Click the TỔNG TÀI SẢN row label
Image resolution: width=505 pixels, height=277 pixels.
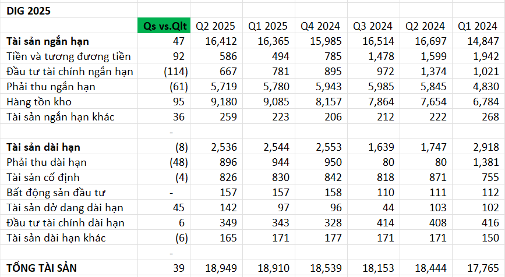41,268
